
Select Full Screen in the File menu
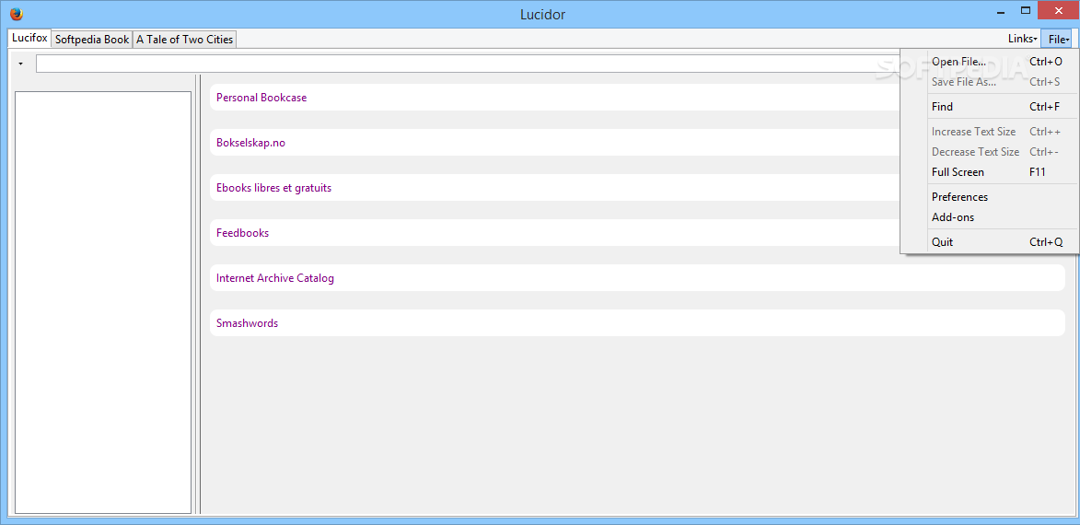990,171
